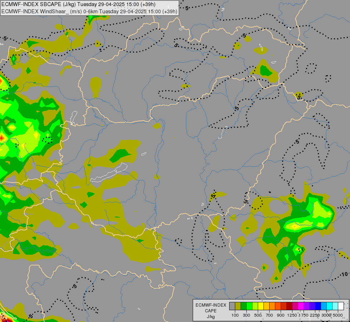This screenshot has width=350, height=322.
Task: Click the legend word CAPE
Action: (x=211, y=311)
